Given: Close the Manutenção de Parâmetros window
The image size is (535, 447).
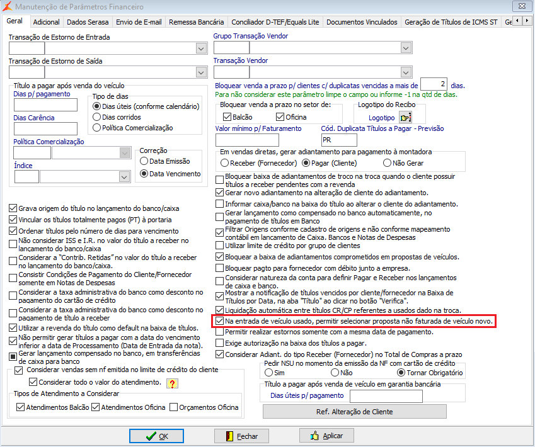Looking at the screenshot, I should pos(522,6).
